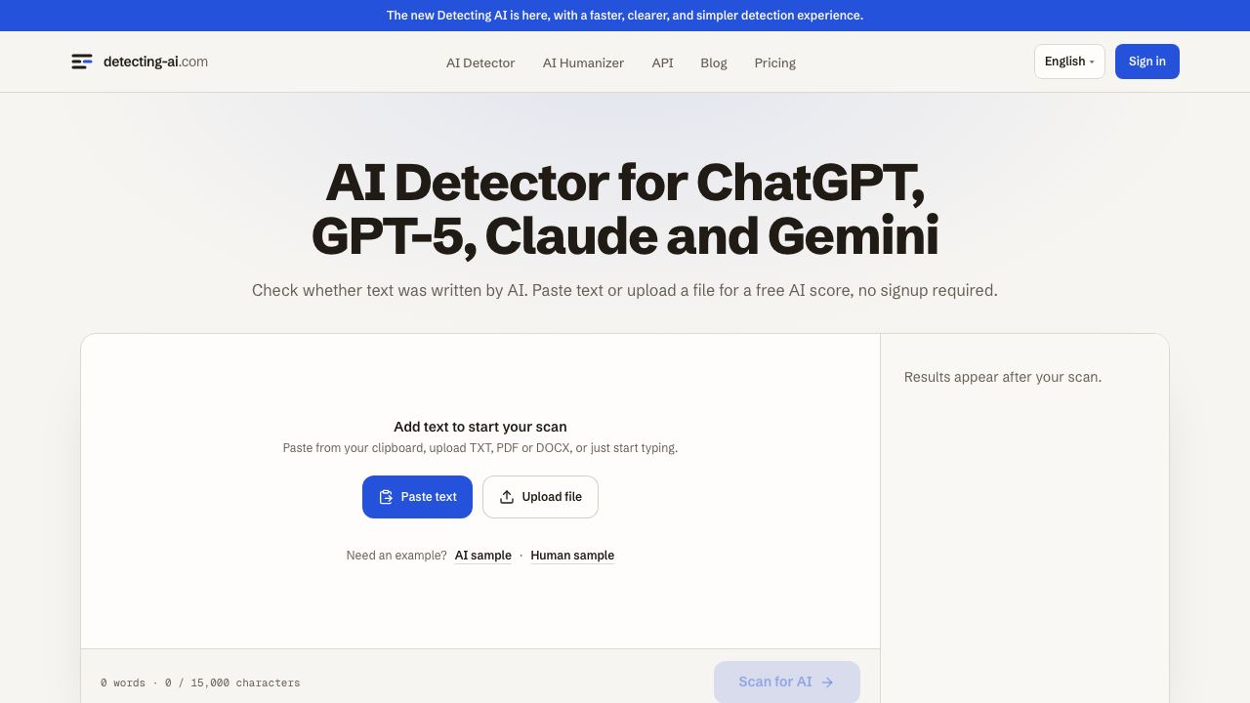Click the Sign in button
1250x703 pixels.
tap(1146, 62)
